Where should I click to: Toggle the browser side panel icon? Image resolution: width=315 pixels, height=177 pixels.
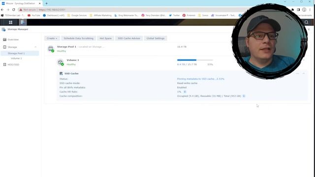tap(298, 10)
